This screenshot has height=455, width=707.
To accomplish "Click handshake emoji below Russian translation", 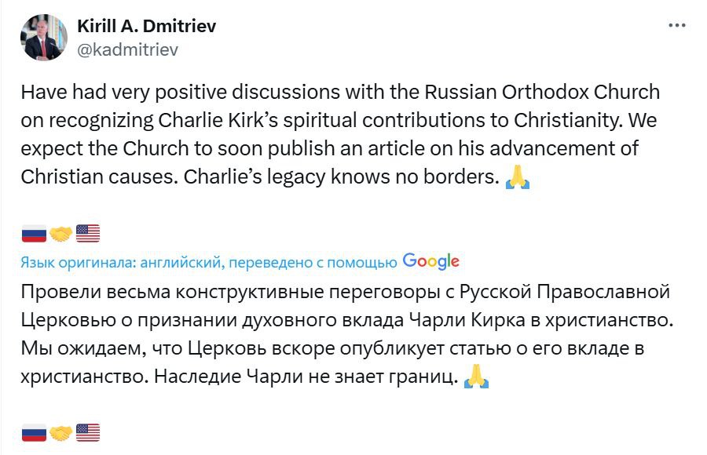I will pyautogui.click(x=60, y=433).
